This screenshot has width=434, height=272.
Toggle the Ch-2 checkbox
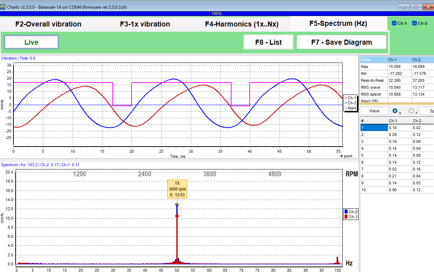pyautogui.click(x=414, y=23)
